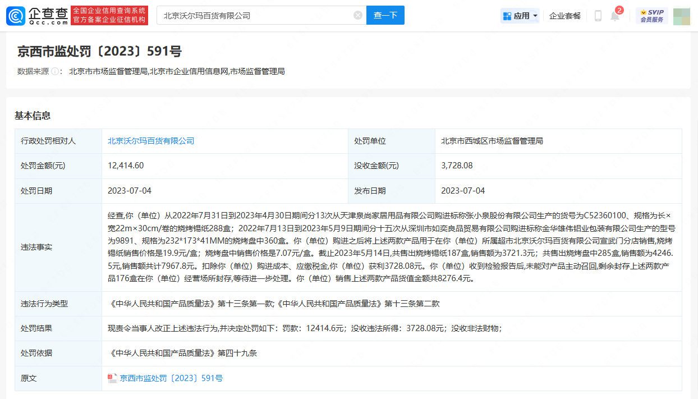
Task: Clear the search box with the X icon
Action: point(358,16)
